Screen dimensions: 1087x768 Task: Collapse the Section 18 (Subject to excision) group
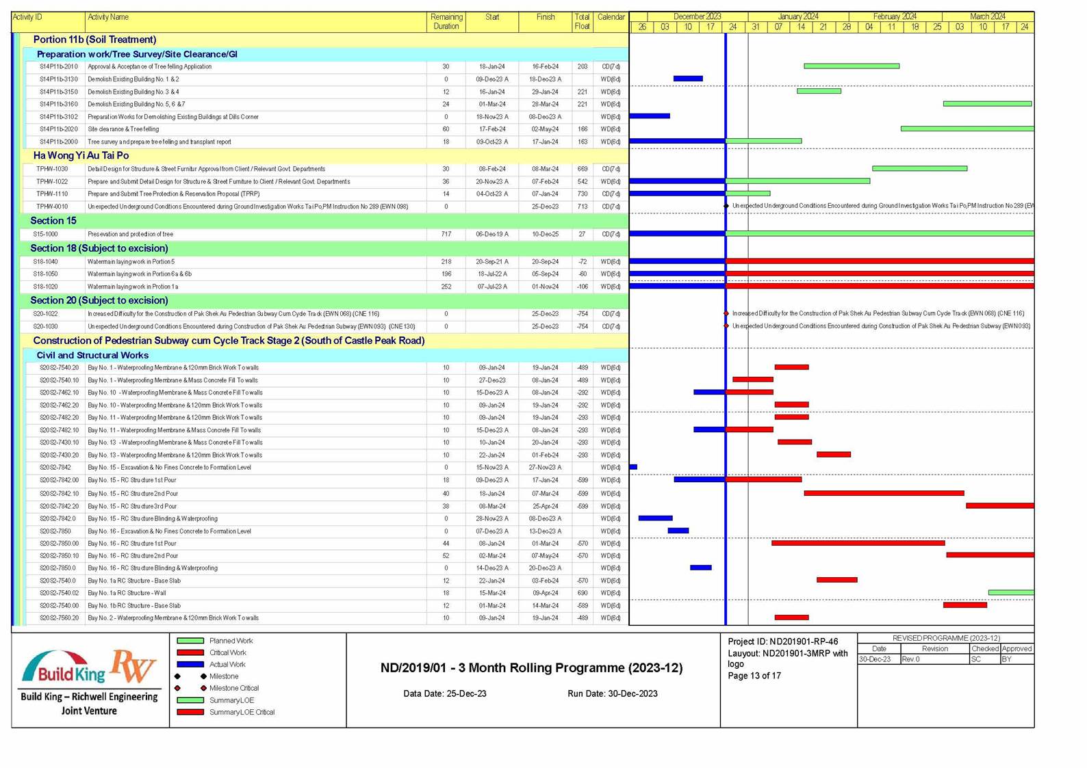(99, 248)
